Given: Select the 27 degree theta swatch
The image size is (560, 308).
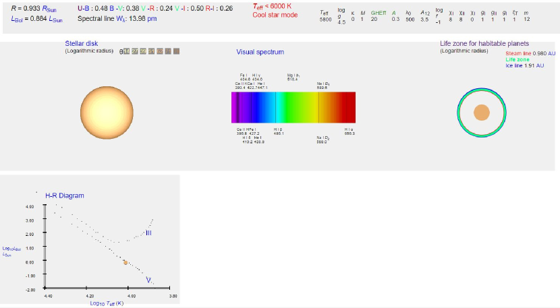Looking at the screenshot, I should click(135, 51).
